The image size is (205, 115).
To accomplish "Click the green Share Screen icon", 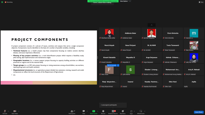I will (94, 111).
